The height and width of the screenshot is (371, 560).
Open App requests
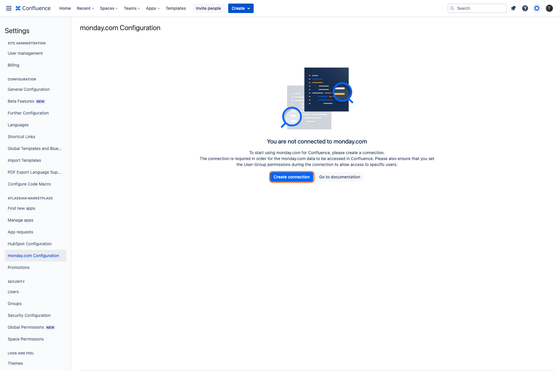click(x=36, y=232)
